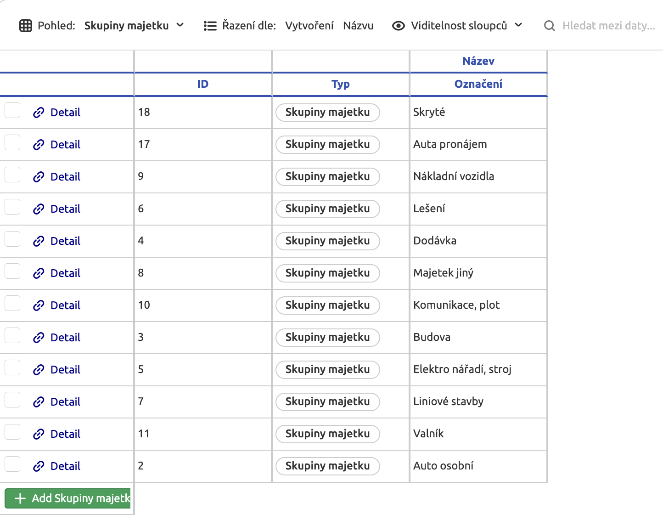Click the magnifying glass search icon
Screen dimensions: 663x520
click(x=549, y=26)
